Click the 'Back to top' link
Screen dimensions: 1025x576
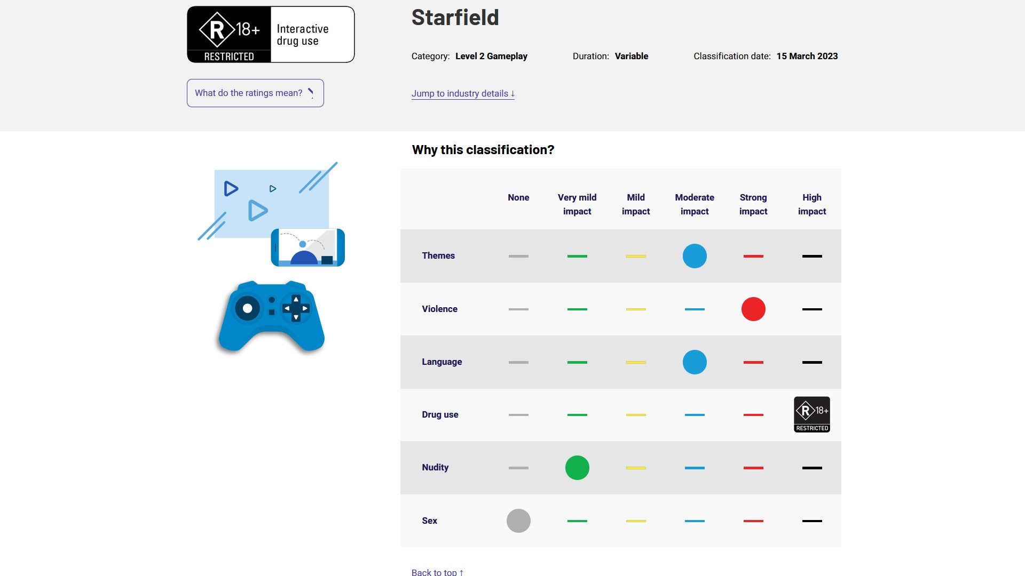pos(437,572)
